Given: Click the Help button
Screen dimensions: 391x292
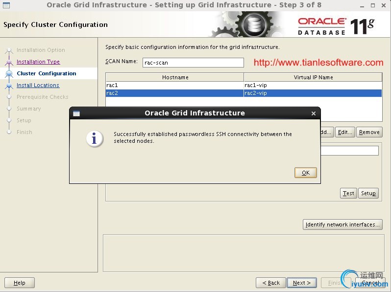Looking at the screenshot, I should click(20, 283).
